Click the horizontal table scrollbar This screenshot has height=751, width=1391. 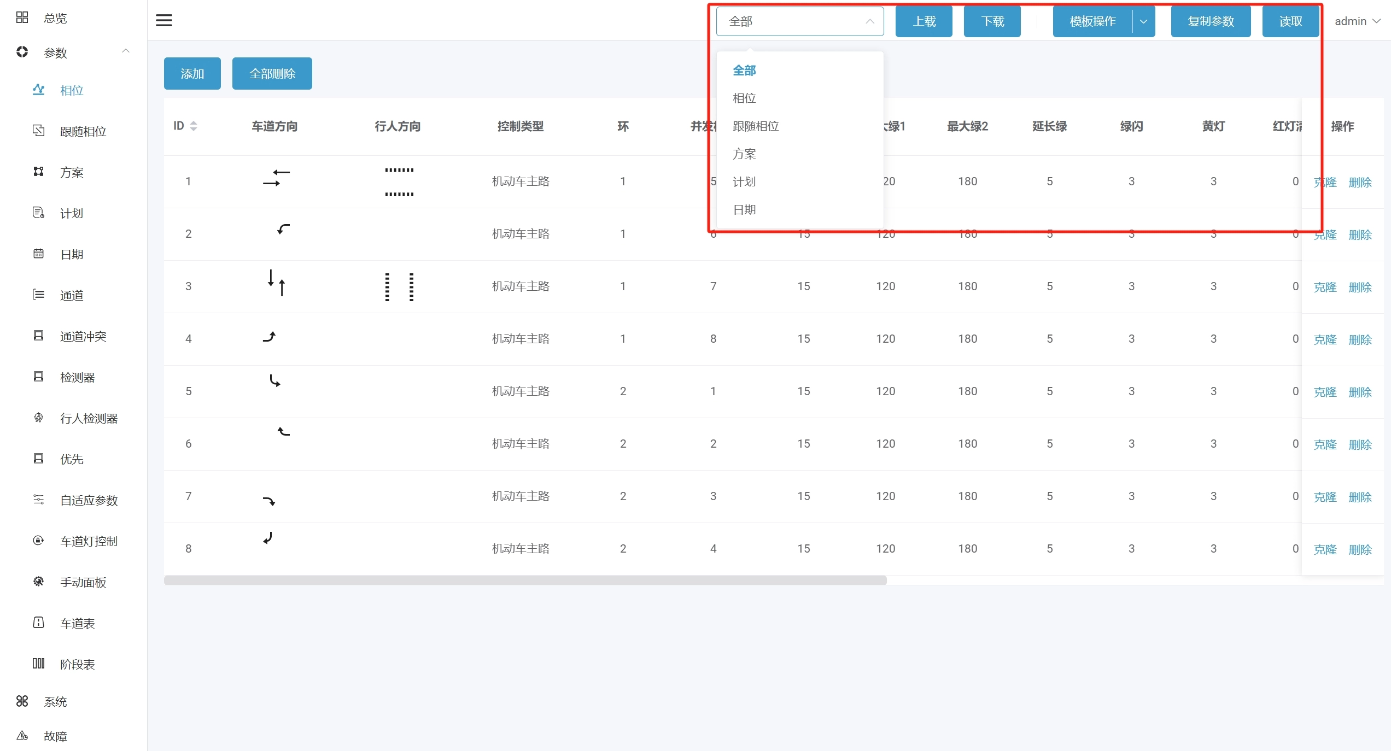pyautogui.click(x=525, y=580)
